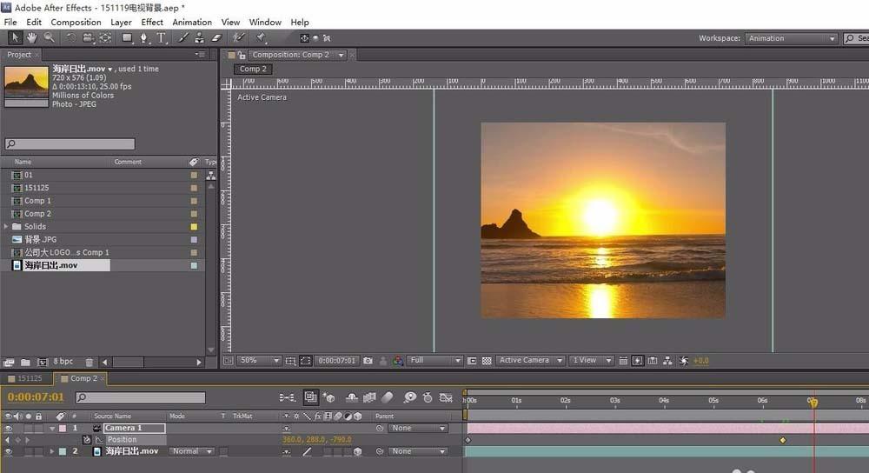
Task: Click the snapshot camera icon in viewer
Action: (368, 361)
